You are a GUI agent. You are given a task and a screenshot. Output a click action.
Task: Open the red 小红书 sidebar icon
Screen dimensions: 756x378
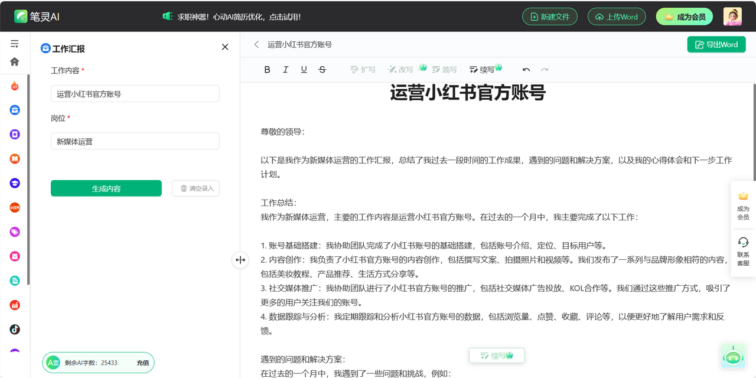click(15, 207)
